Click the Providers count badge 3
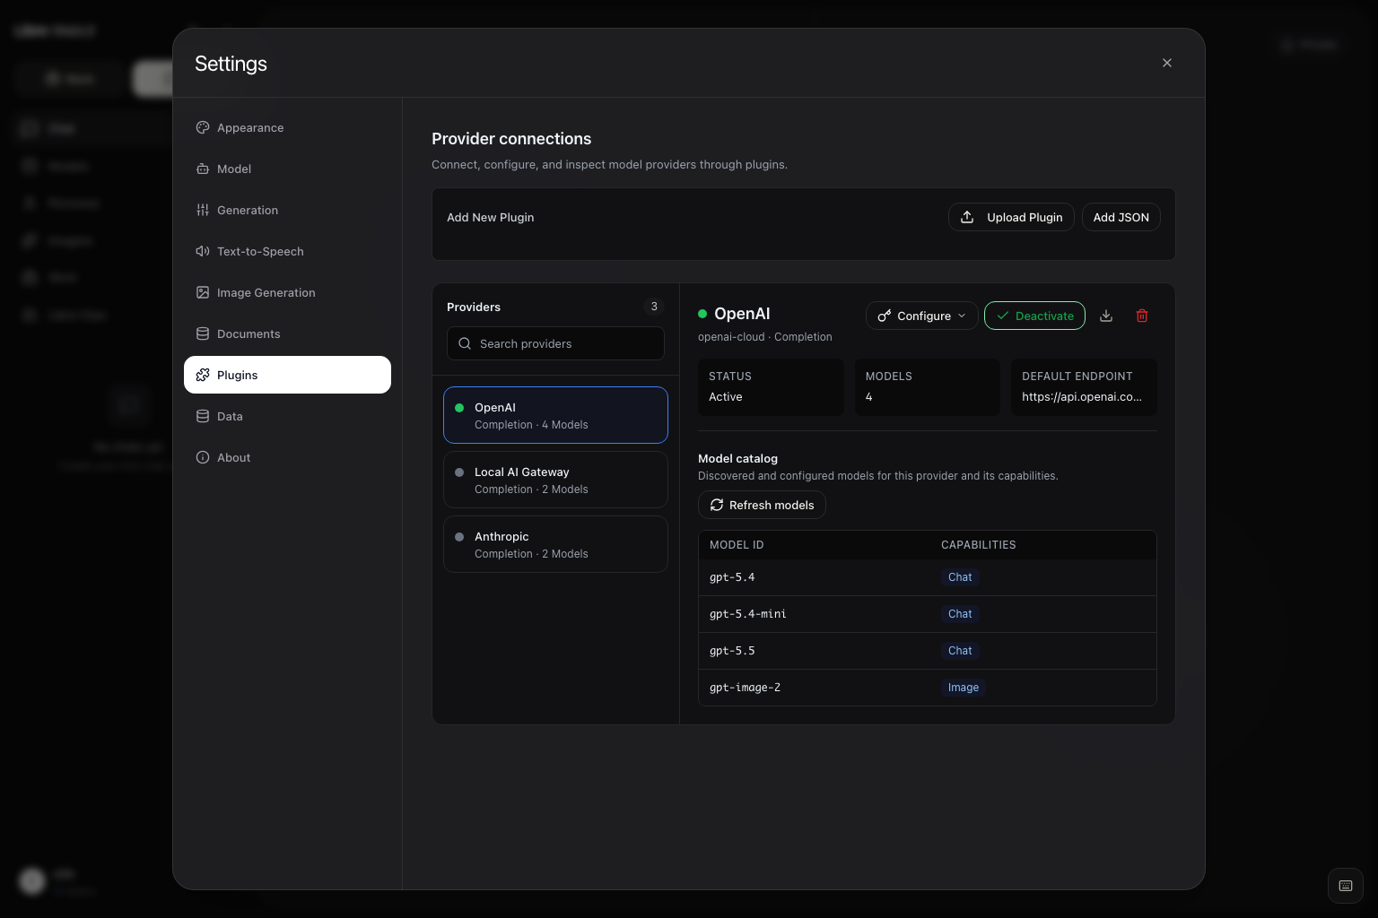1378x918 pixels. click(x=654, y=307)
